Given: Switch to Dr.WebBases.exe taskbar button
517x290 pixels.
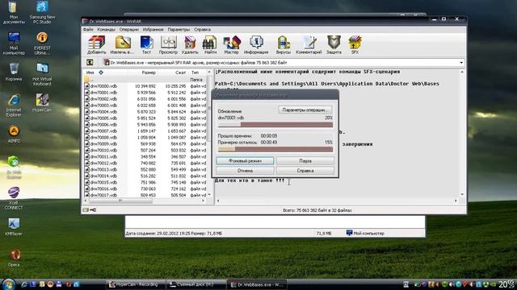Looking at the screenshot, I should pos(257,284).
